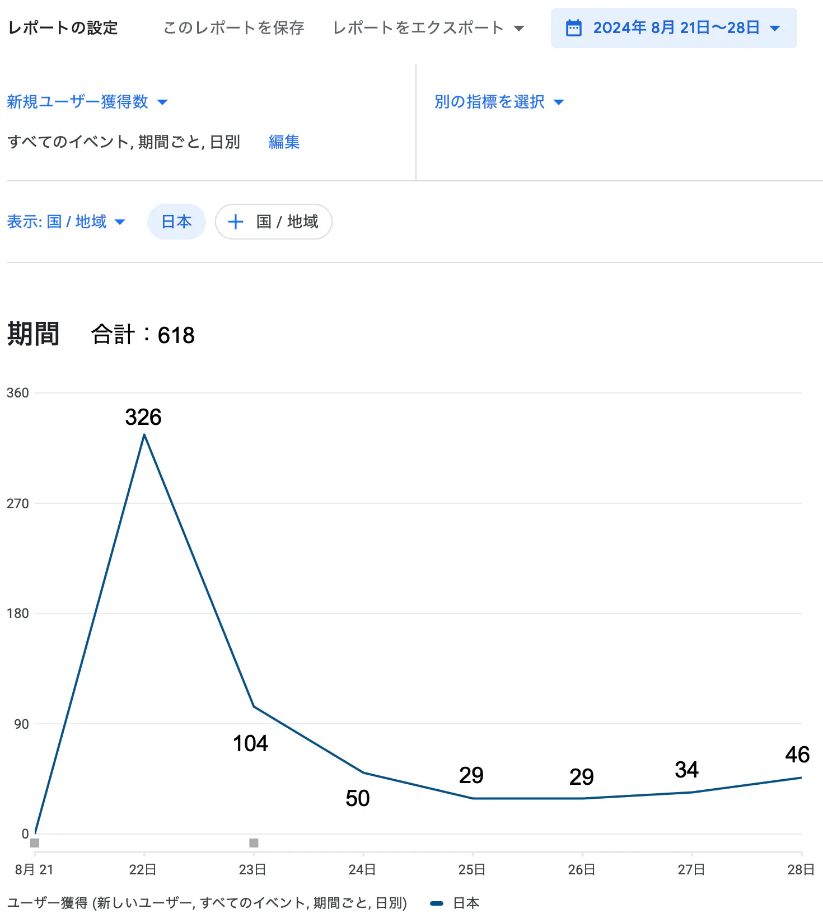Click the gray marker under 8月 21
The height and width of the screenshot is (918, 823).
(x=35, y=843)
